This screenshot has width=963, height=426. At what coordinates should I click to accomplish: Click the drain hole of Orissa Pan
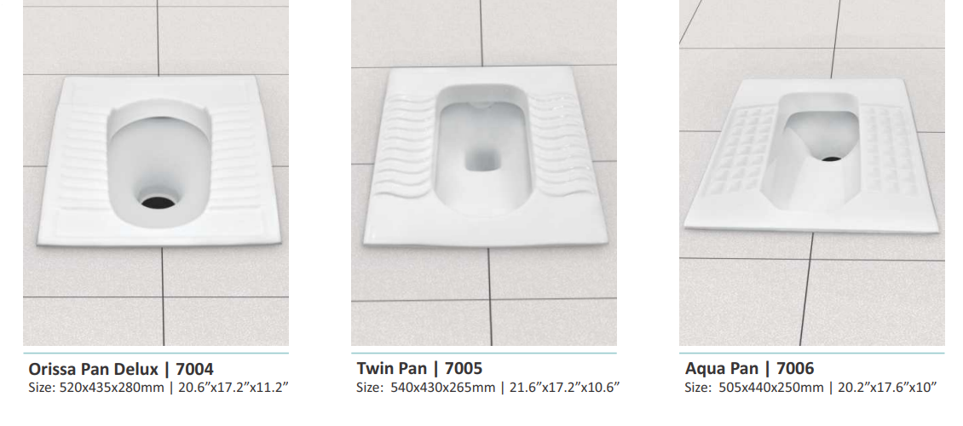coord(158,202)
